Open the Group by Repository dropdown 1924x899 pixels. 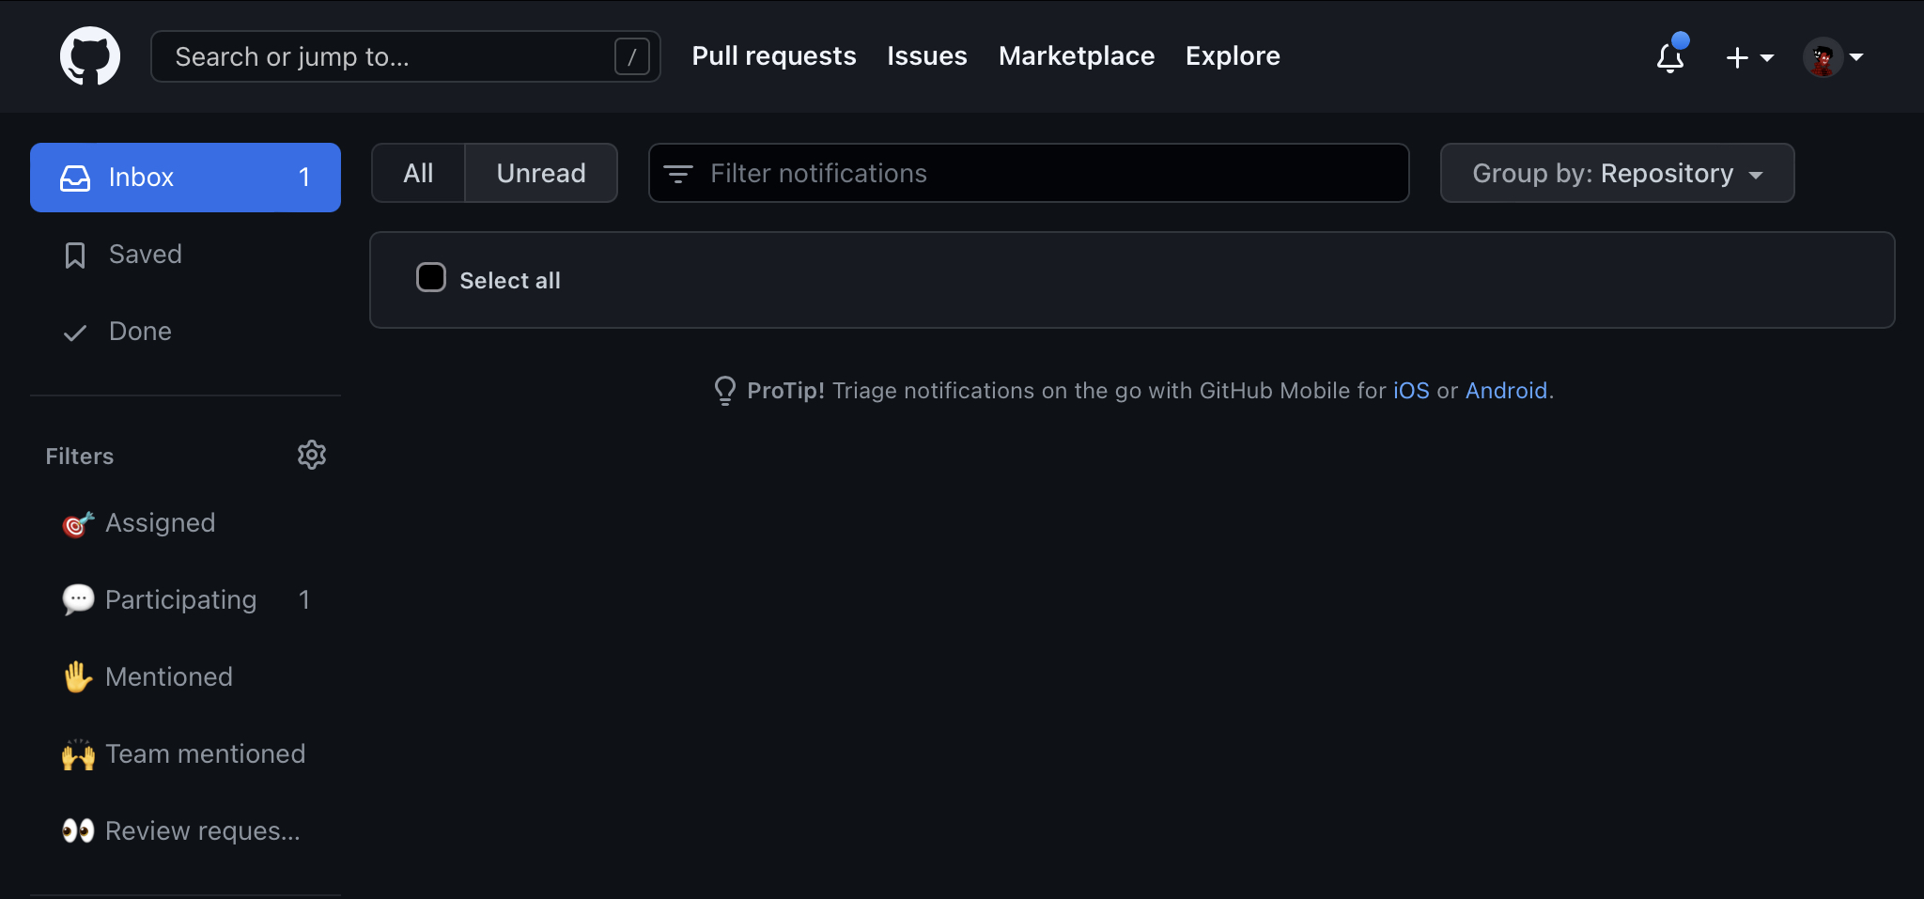(1616, 173)
